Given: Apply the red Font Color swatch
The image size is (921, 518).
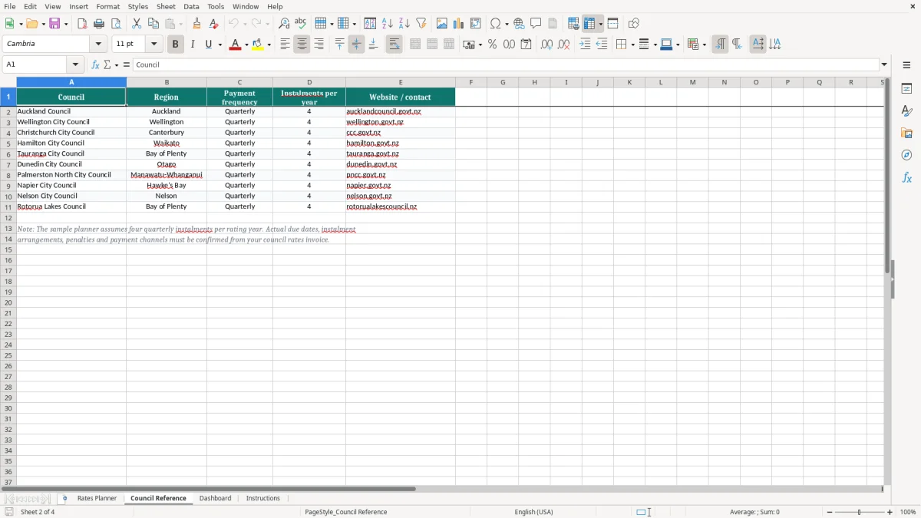Looking at the screenshot, I should [235, 45].
